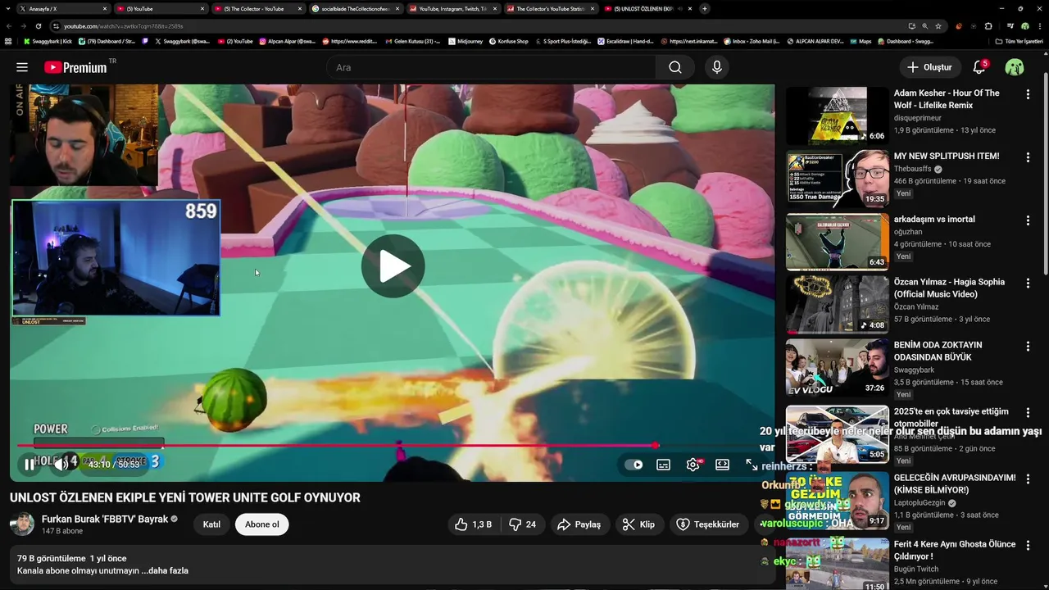Open the Konfuse Shop bookmark
The height and width of the screenshot is (590, 1049).
click(x=508, y=41)
